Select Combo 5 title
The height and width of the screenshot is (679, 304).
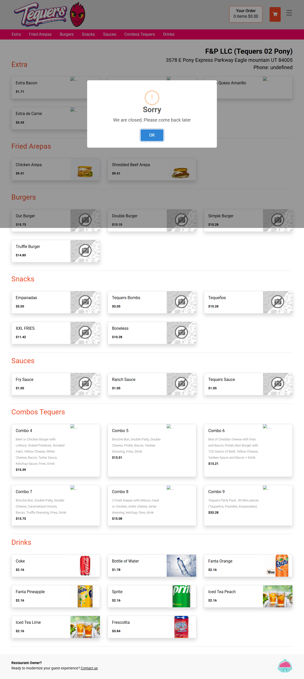tap(120, 431)
